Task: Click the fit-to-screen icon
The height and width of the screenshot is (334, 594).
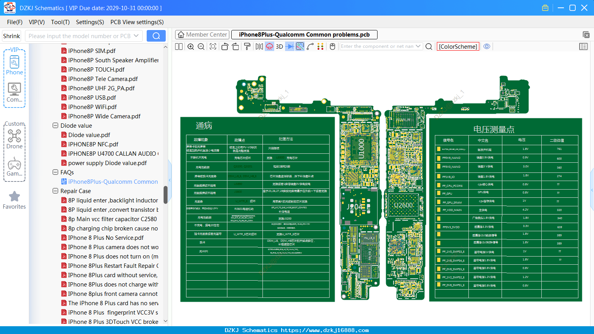Action: 213,47
